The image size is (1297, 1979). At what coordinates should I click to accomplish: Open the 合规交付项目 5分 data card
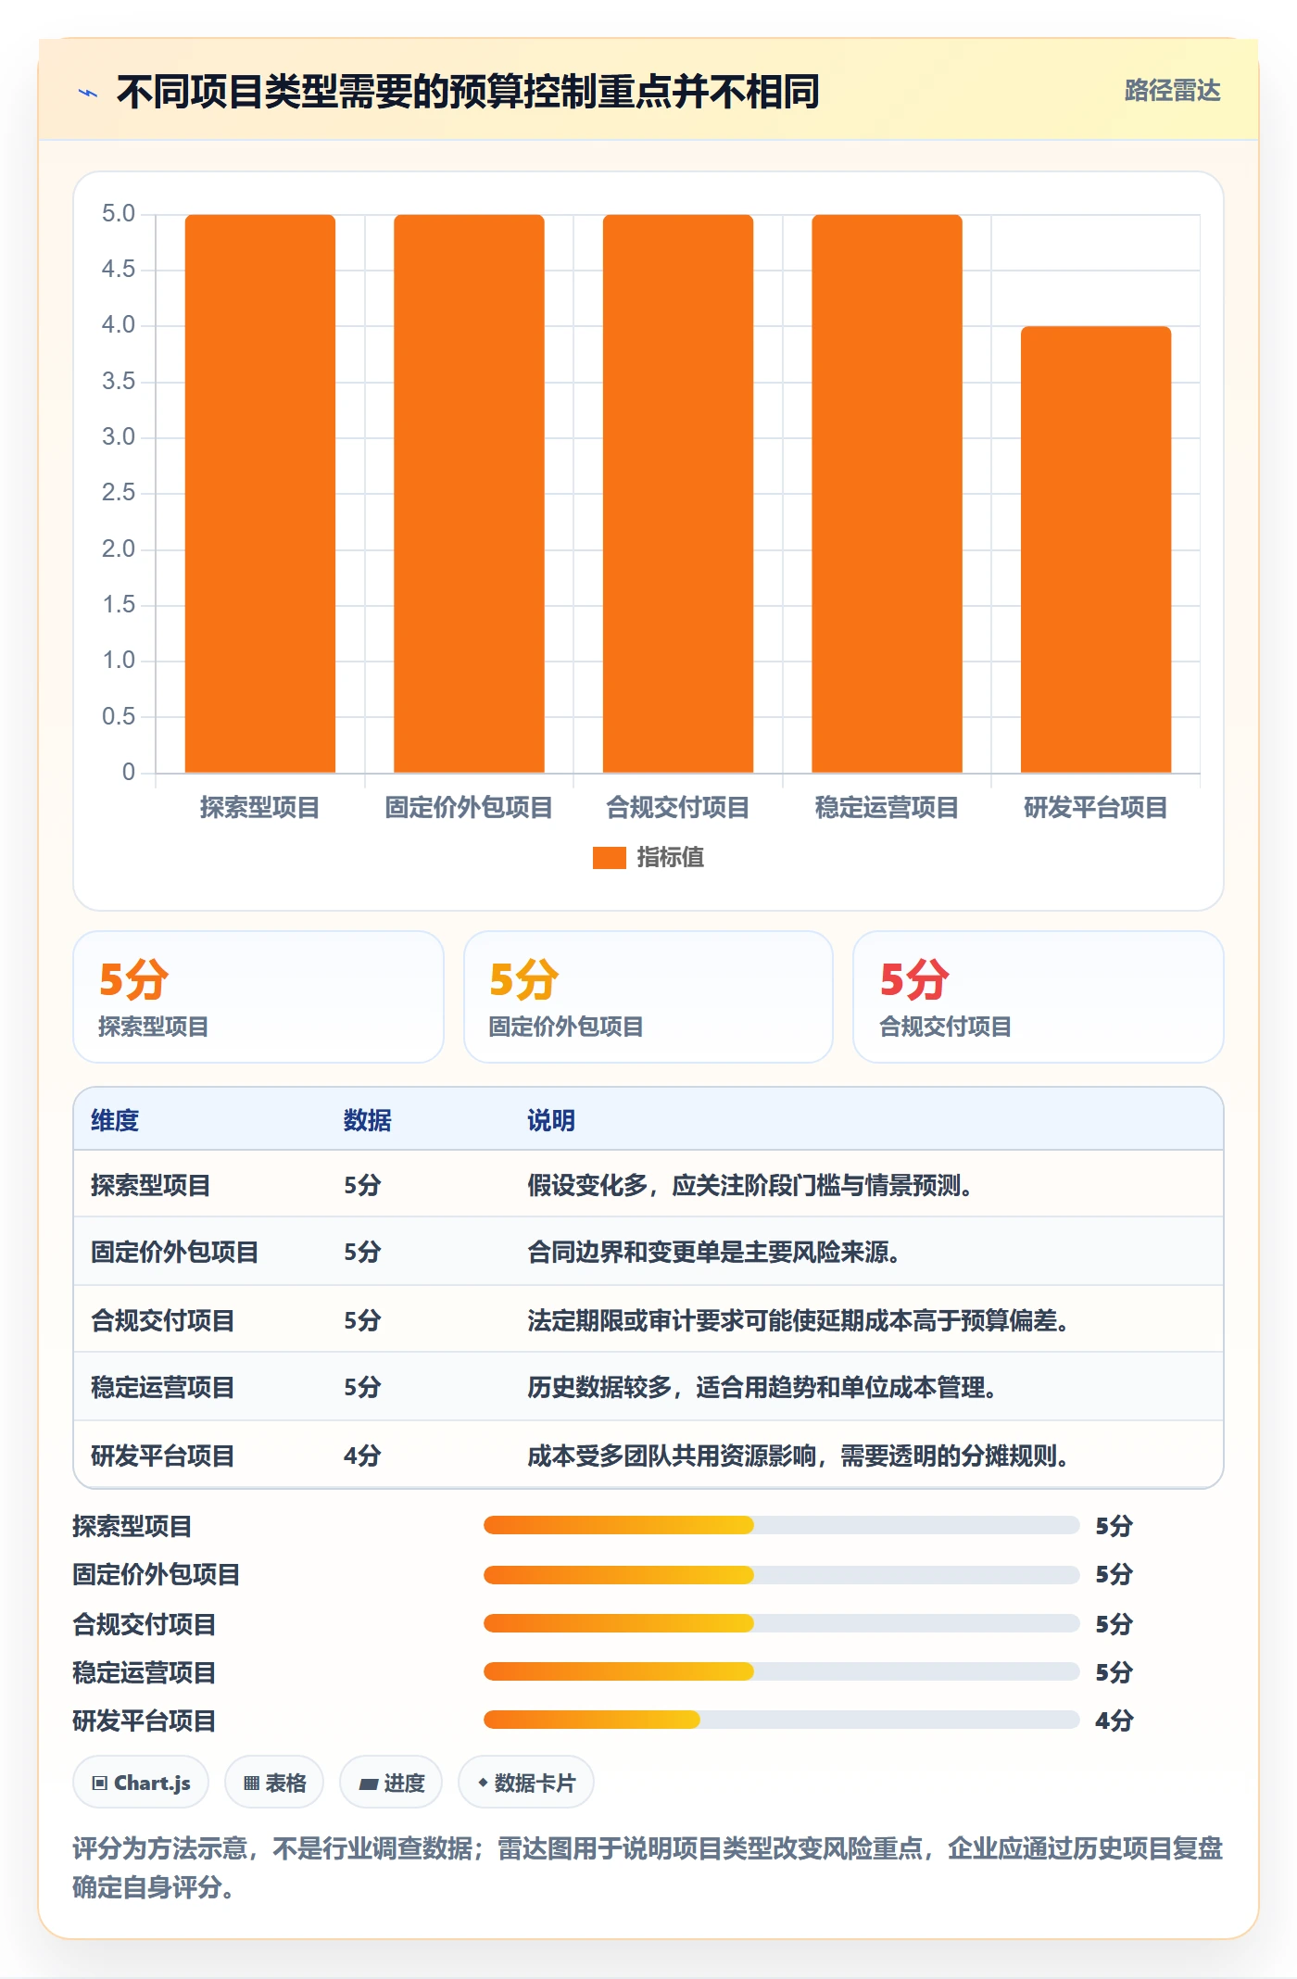(1039, 997)
